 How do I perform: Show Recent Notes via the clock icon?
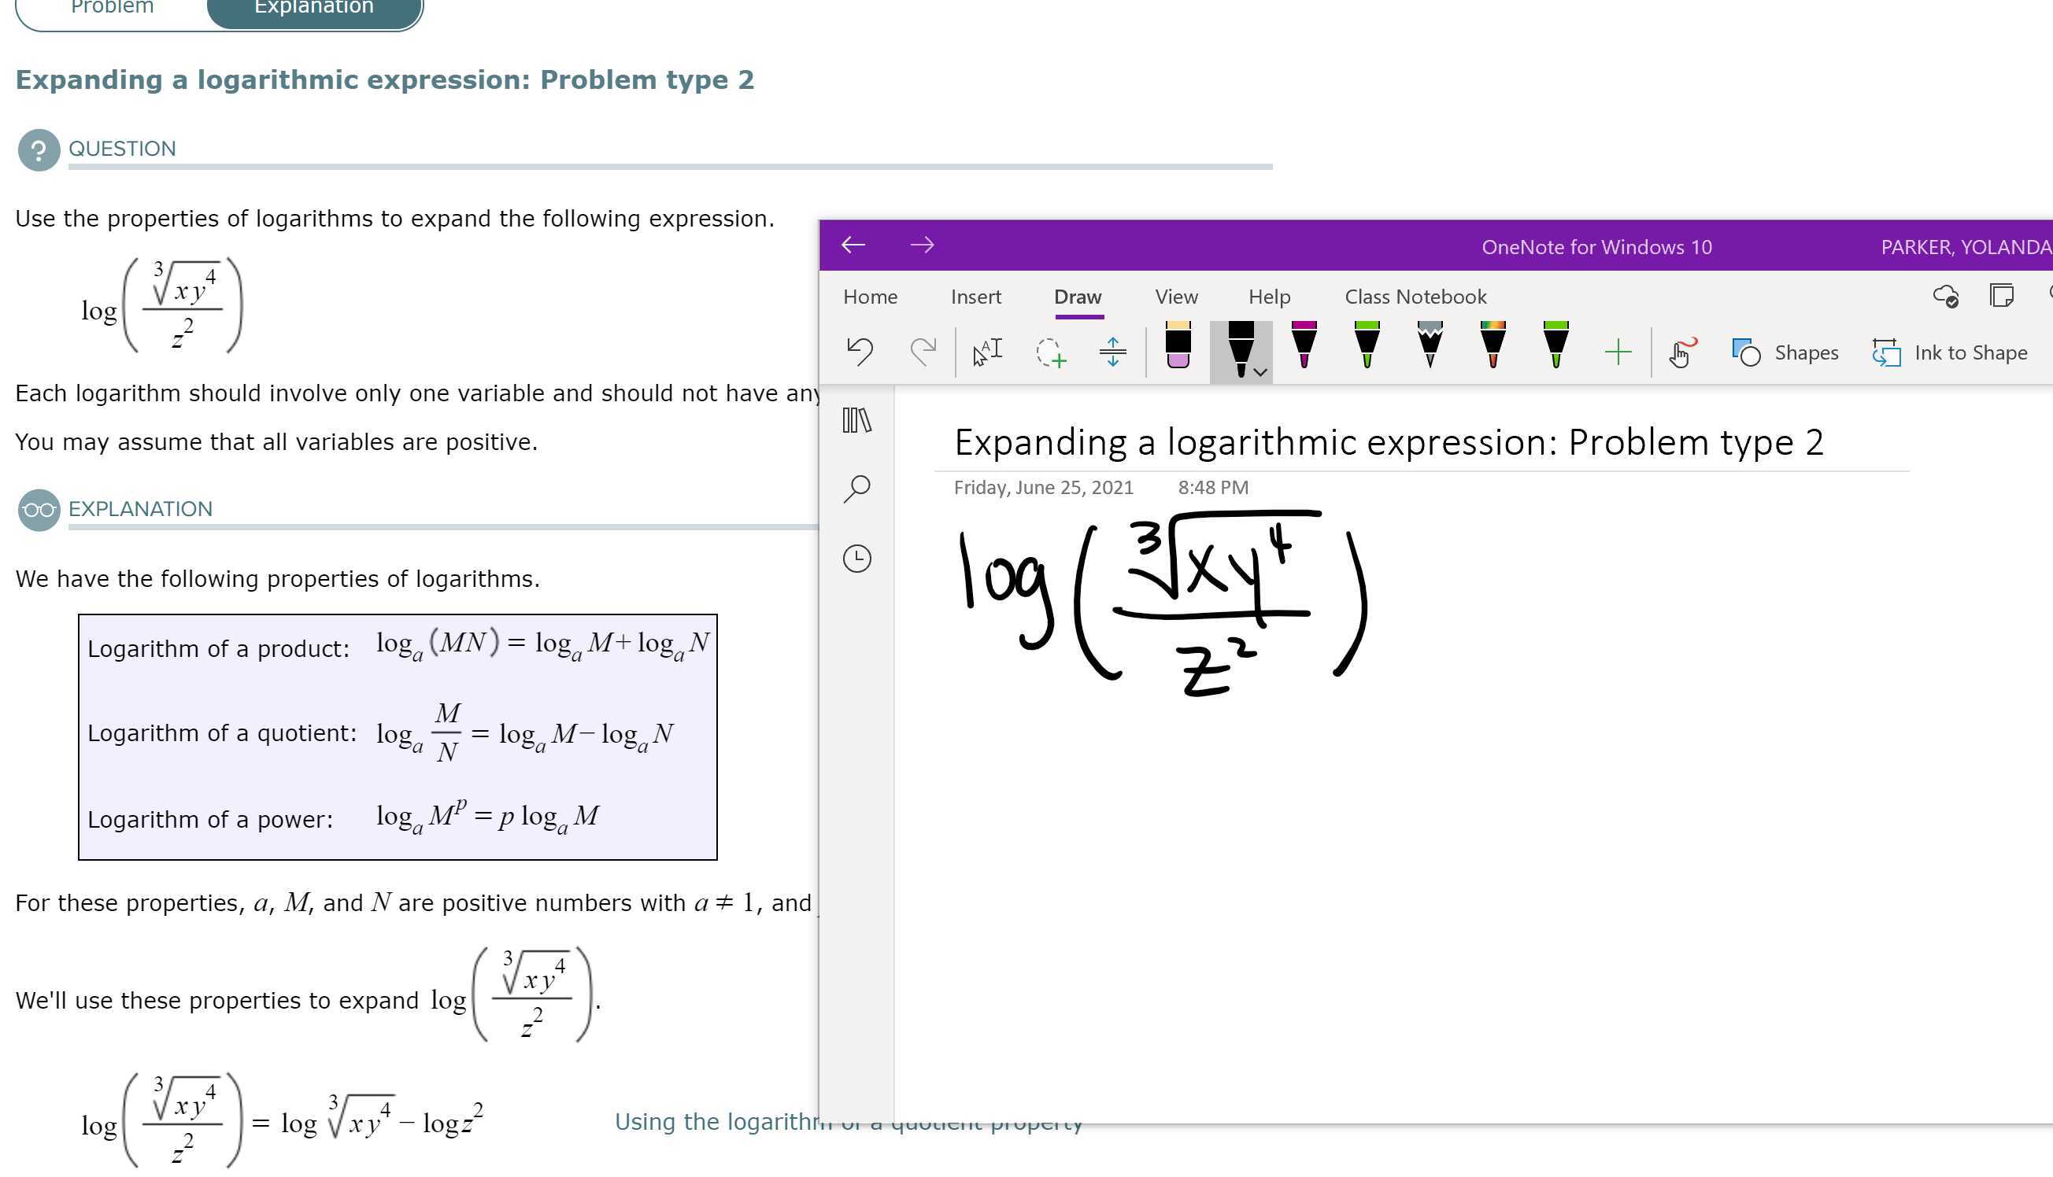[x=856, y=558]
